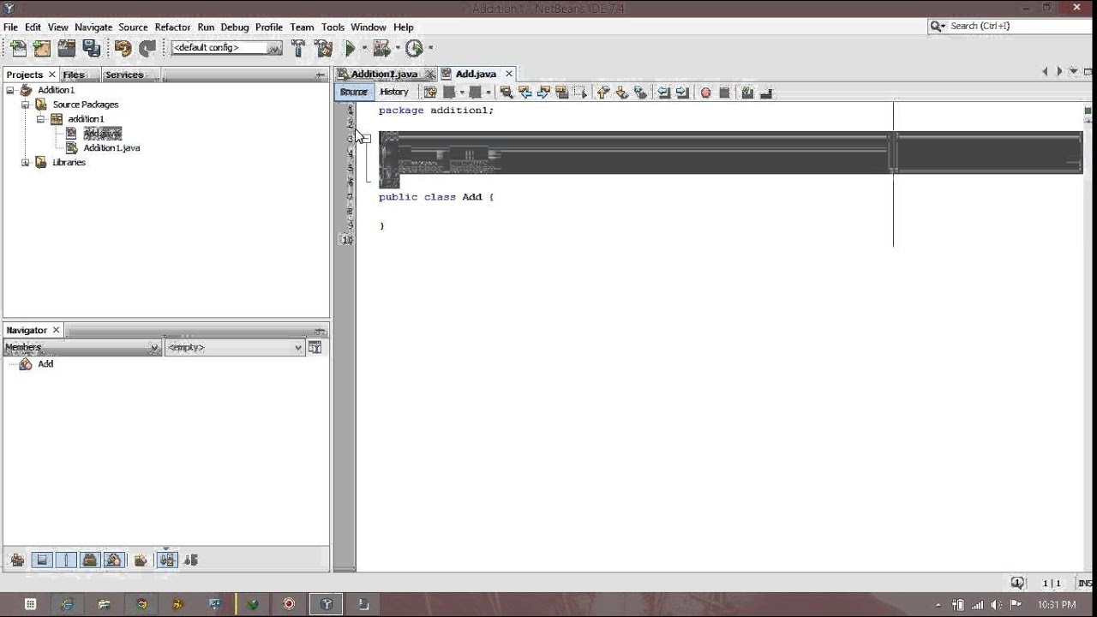The width and height of the screenshot is (1097, 617).
Task: Click the Save All toolbar icon
Action: [91, 49]
